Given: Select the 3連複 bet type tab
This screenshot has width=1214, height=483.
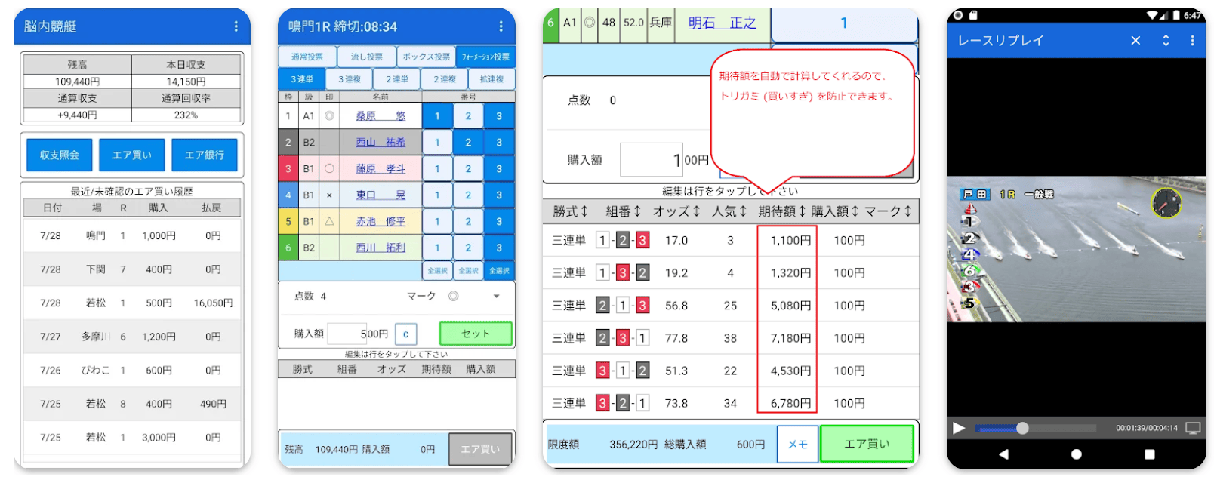Looking at the screenshot, I should click(x=349, y=79).
